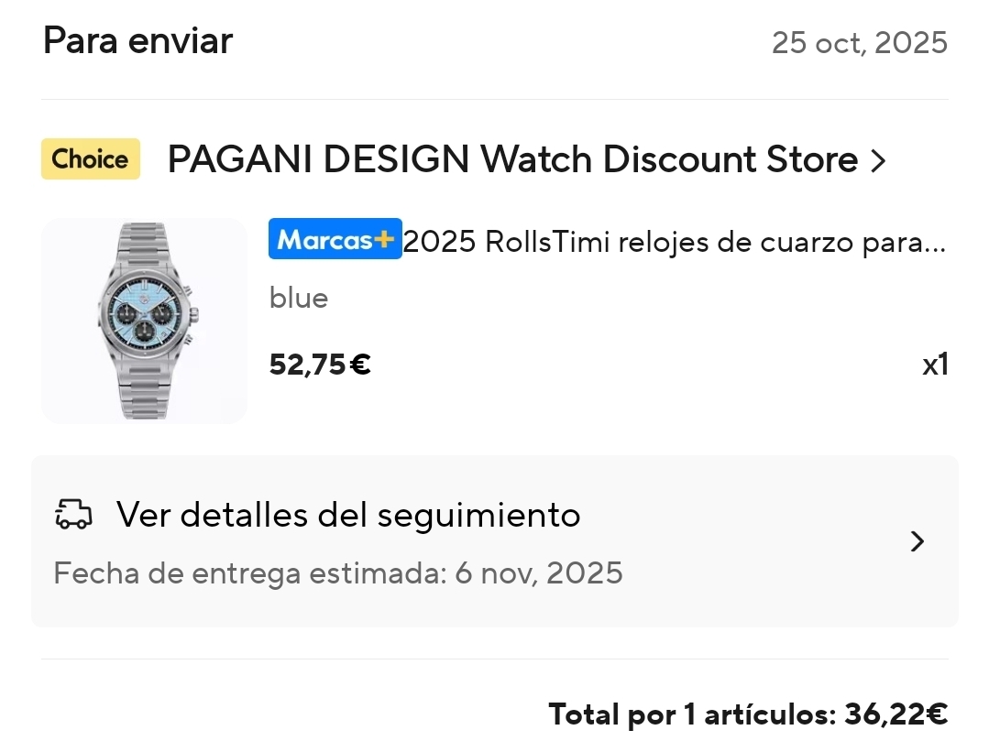The height and width of the screenshot is (752, 989).
Task: Click the order date 25 oct, 2025
Action: click(860, 43)
